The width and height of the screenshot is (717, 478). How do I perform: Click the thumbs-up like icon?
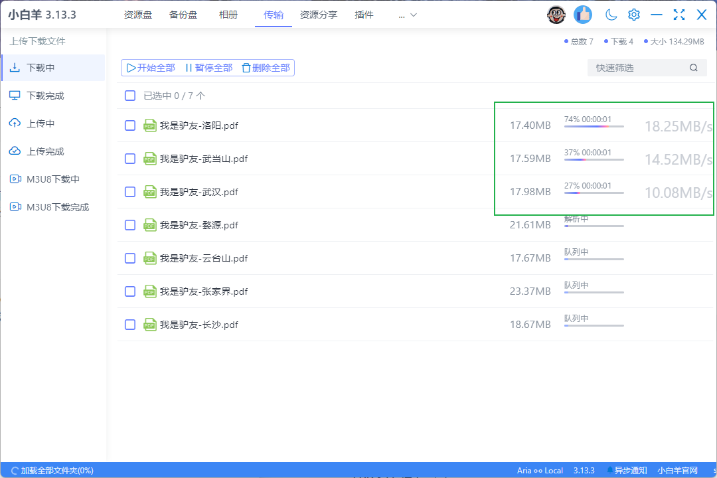tap(583, 15)
